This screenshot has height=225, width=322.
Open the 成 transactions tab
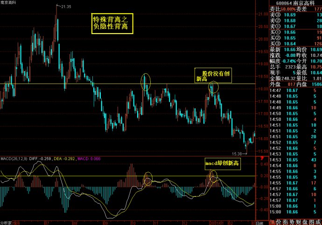318,222
